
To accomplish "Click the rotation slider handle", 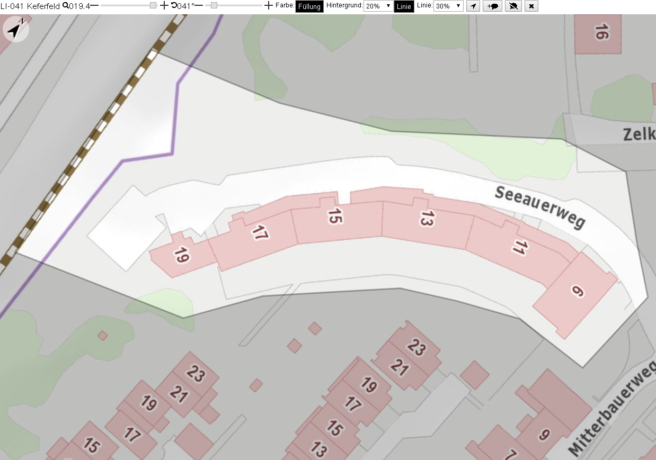I will click(214, 5).
